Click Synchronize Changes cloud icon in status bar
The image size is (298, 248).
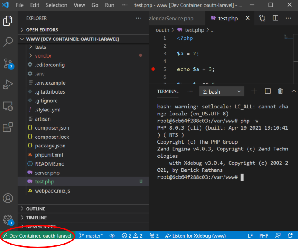click(x=112, y=236)
